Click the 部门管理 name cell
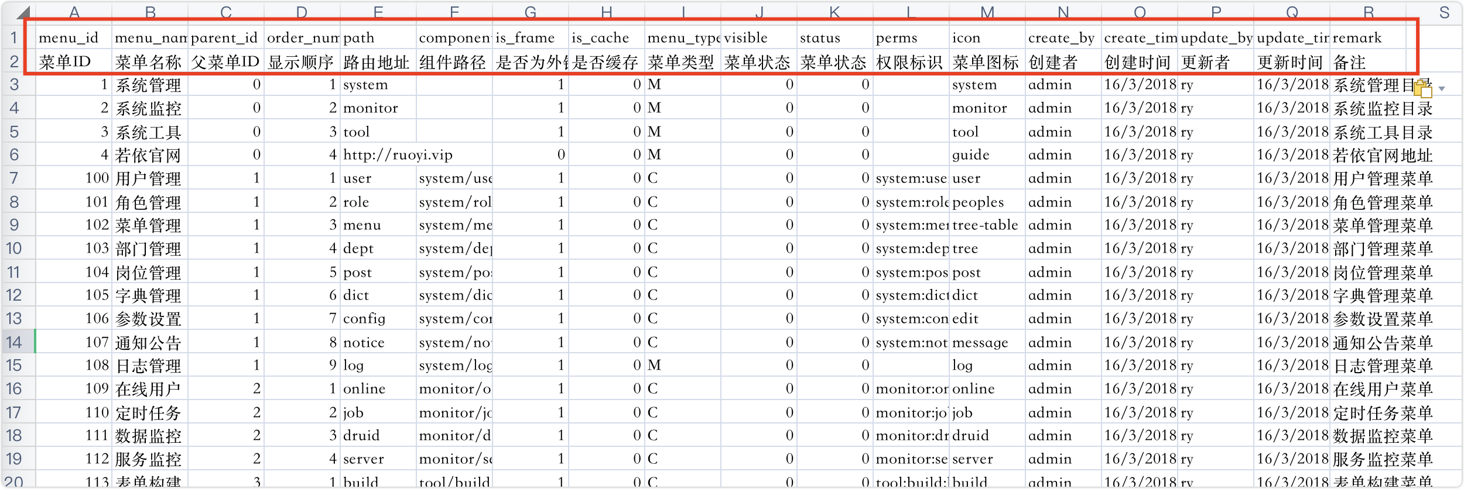The height and width of the screenshot is (489, 1464). click(x=150, y=248)
